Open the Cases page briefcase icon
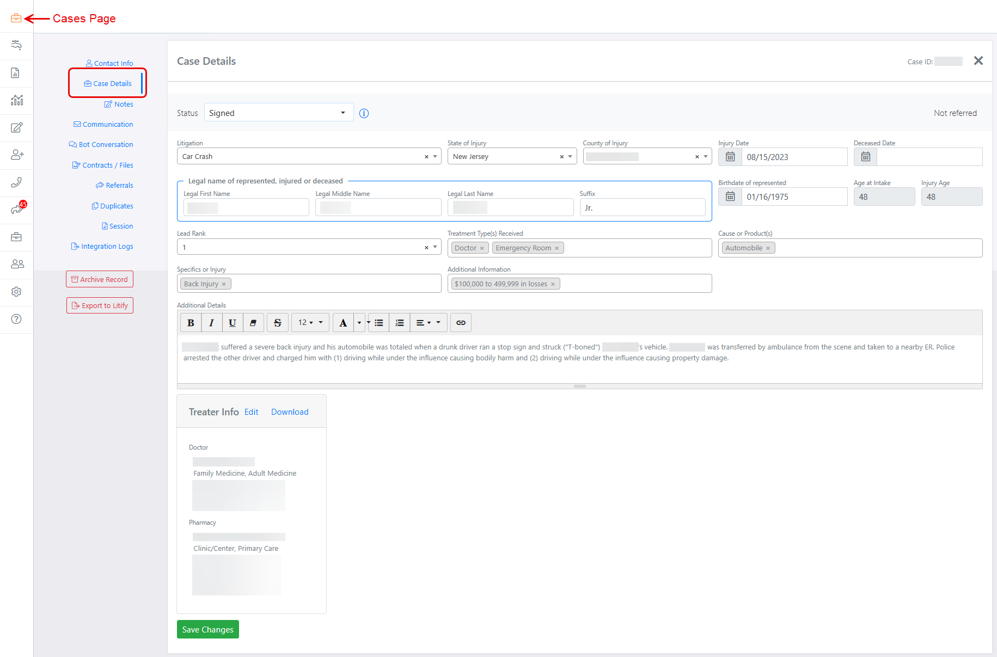Screen dimensions: 997x657 point(16,19)
